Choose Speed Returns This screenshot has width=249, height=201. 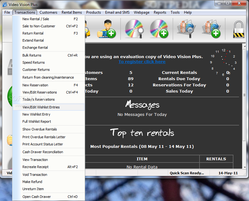point(49,62)
